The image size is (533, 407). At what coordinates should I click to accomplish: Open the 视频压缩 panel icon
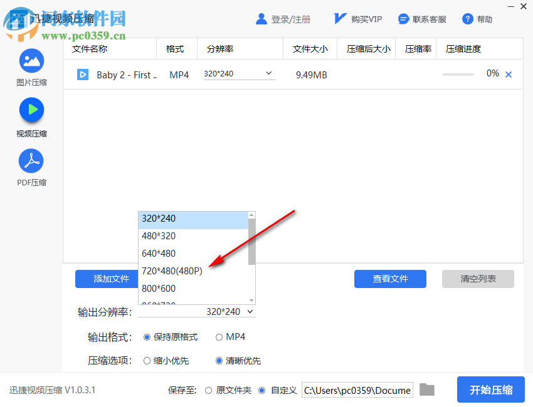click(x=31, y=111)
